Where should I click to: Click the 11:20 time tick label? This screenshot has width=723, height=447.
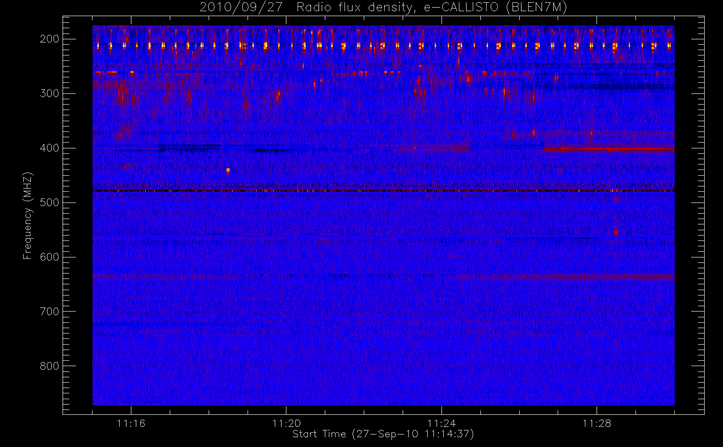click(x=286, y=423)
